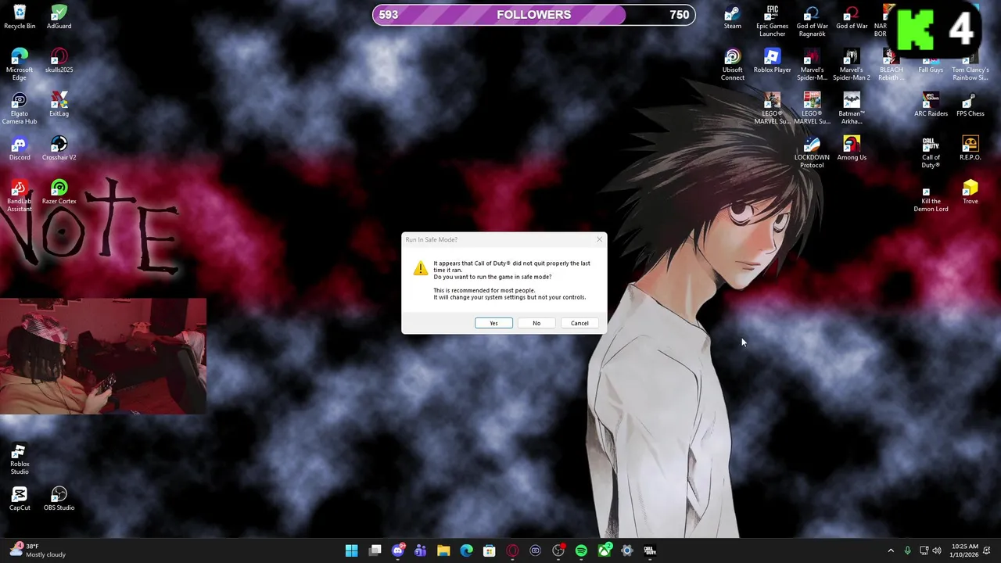
Task: Select the Microsoft Edge desktop shortcut
Action: 20,64
